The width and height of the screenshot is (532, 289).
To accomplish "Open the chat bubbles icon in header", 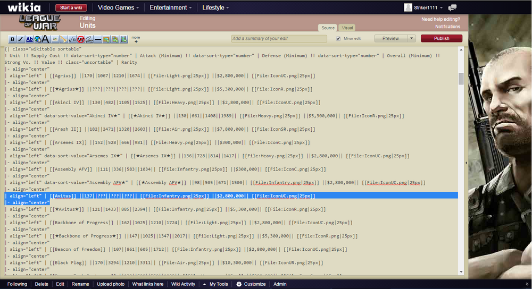I will [452, 8].
